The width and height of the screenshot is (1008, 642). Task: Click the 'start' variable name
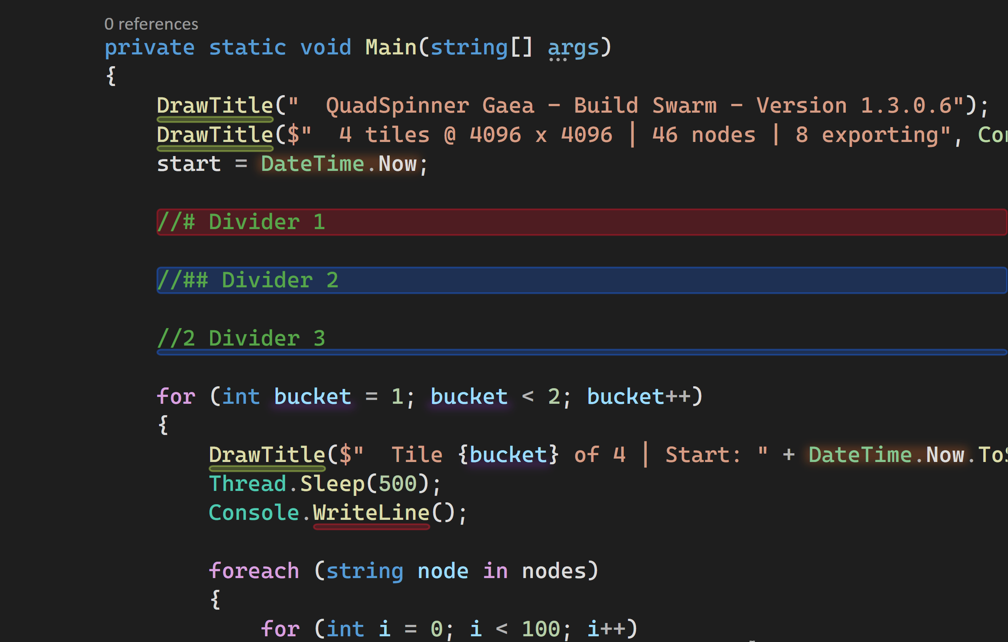pyautogui.click(x=188, y=164)
